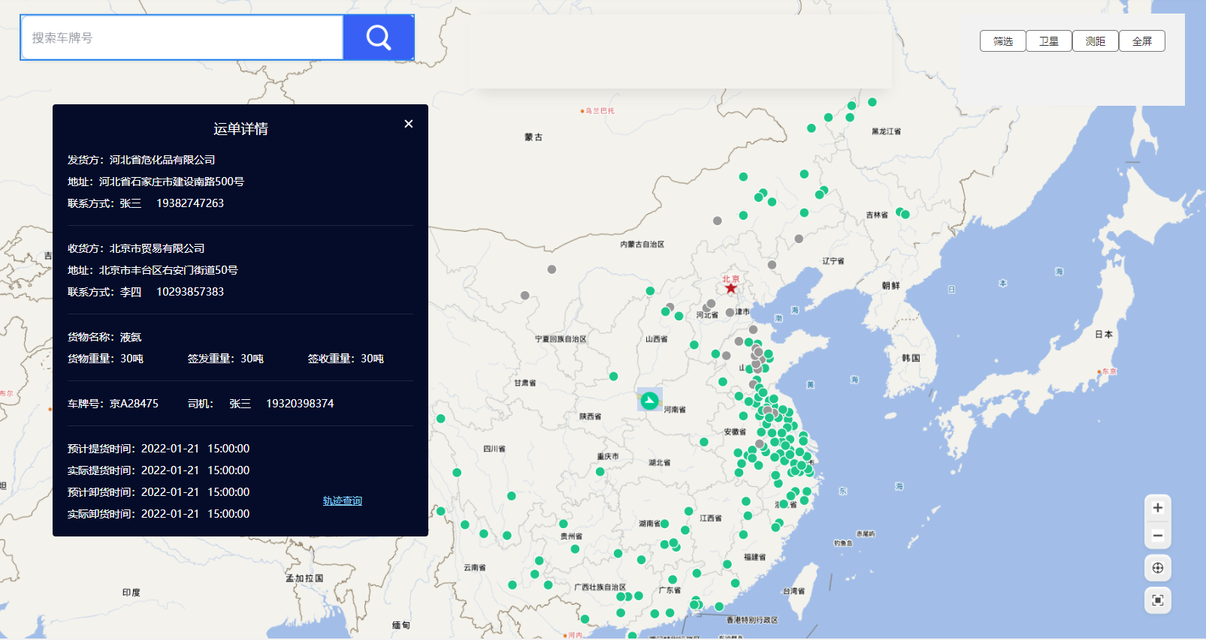Click the 实际卸货时间 row

coord(159,514)
